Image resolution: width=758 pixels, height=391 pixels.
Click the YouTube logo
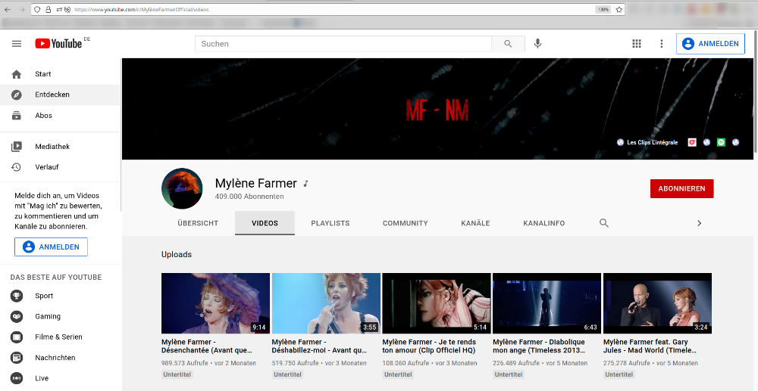(x=59, y=44)
